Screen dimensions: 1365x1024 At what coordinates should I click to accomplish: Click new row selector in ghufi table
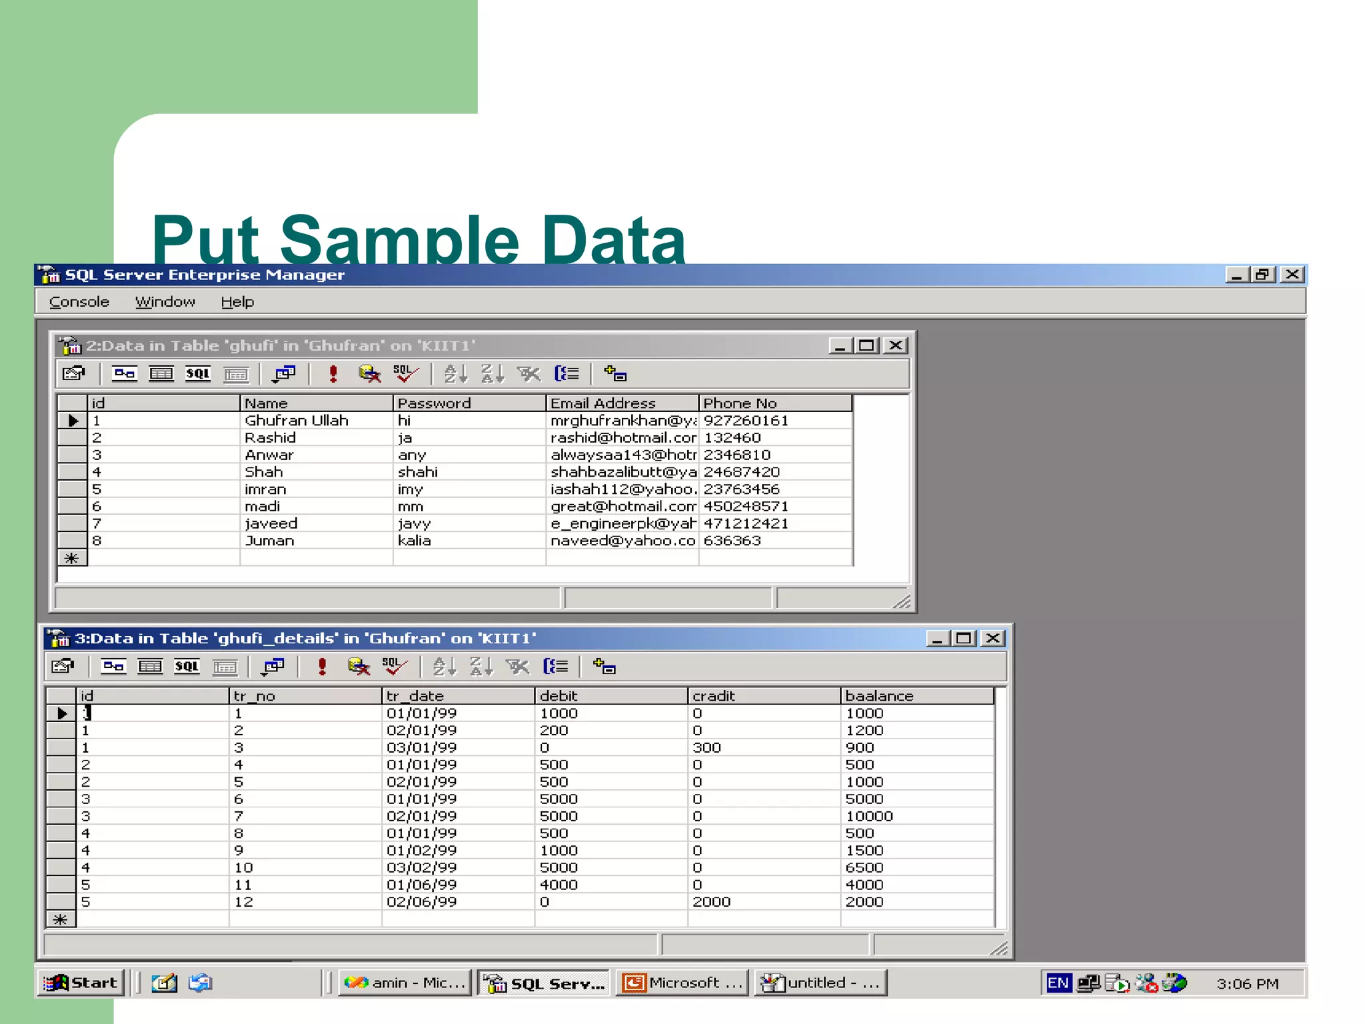click(72, 558)
